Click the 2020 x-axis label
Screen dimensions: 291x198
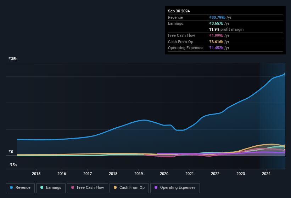[x=164, y=174]
